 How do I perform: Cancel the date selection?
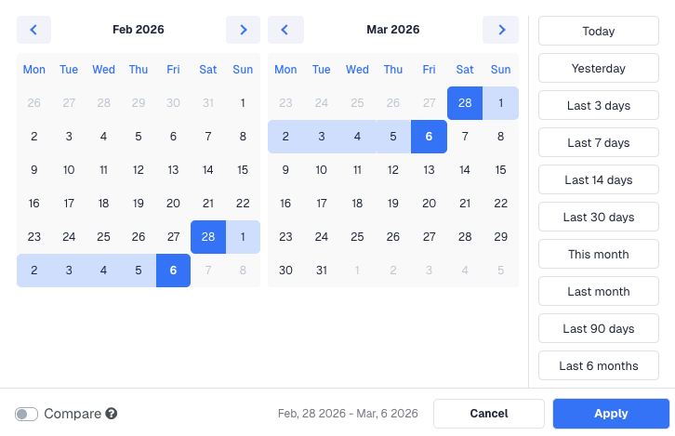click(x=488, y=414)
